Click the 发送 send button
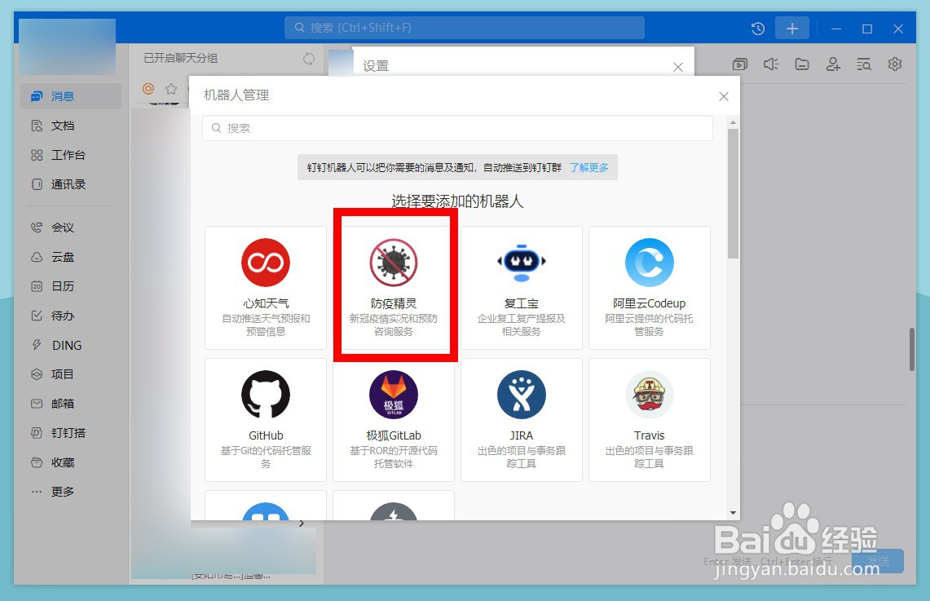 click(x=878, y=561)
